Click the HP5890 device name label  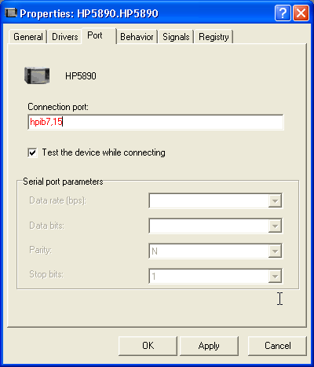tap(81, 76)
